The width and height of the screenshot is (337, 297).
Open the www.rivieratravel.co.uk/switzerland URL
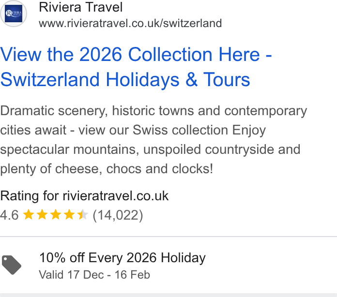130,23
